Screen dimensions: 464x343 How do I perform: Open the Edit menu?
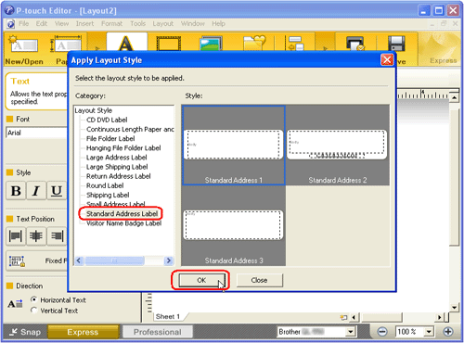pos(42,23)
